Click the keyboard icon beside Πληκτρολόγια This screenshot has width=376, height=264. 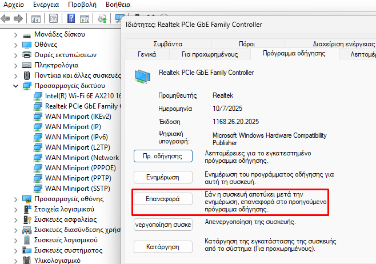(x=27, y=65)
